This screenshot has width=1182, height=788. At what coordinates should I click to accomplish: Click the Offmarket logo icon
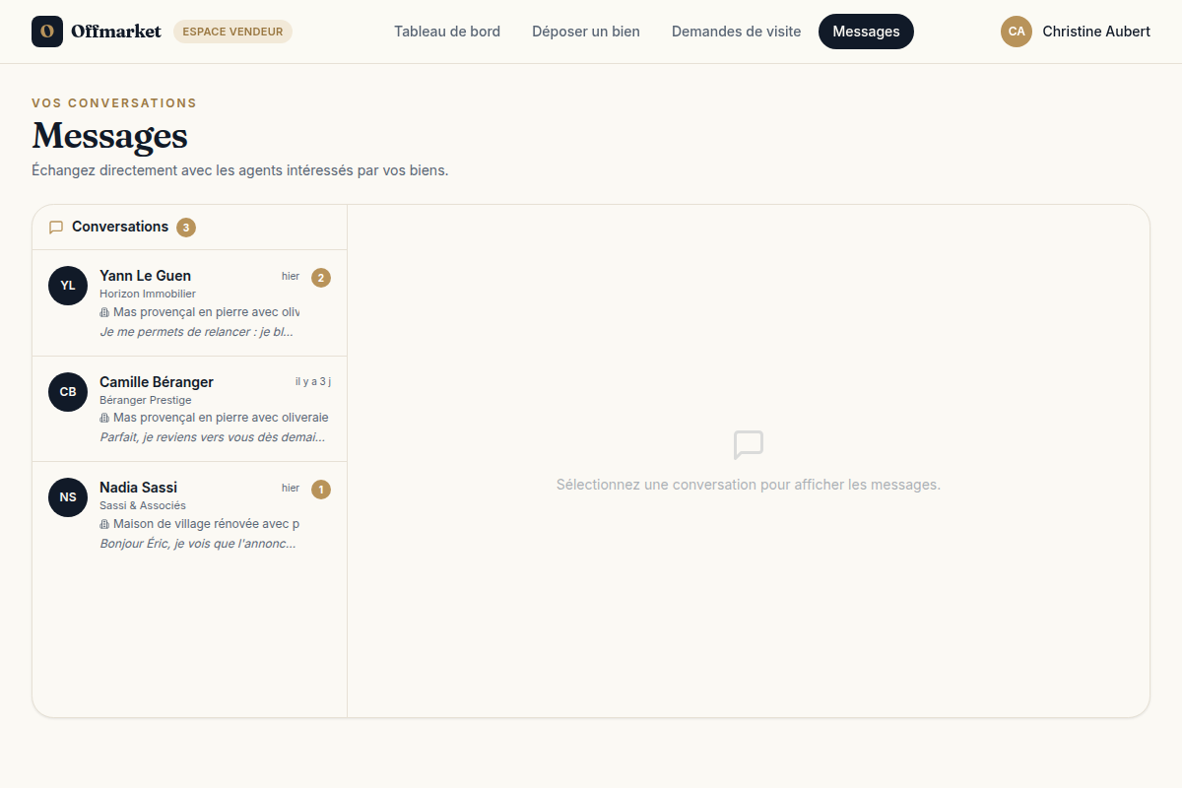(47, 32)
